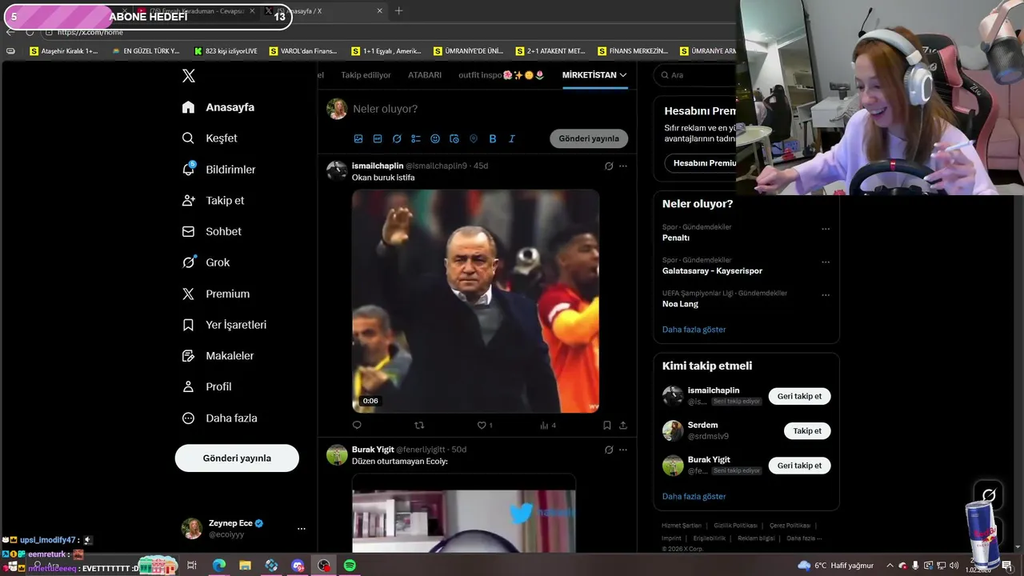Open floating Grok button at bottom right

pos(989,495)
